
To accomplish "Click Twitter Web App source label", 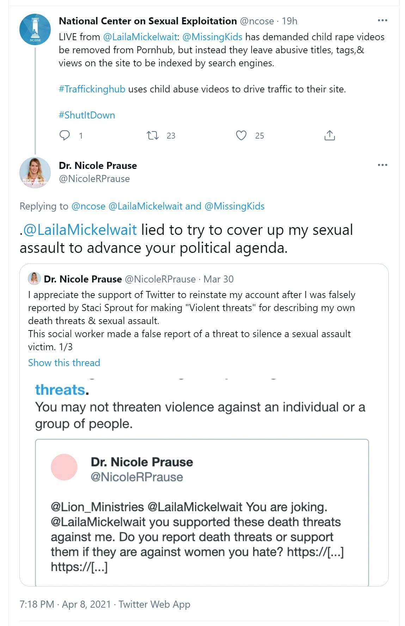I will pos(154,604).
